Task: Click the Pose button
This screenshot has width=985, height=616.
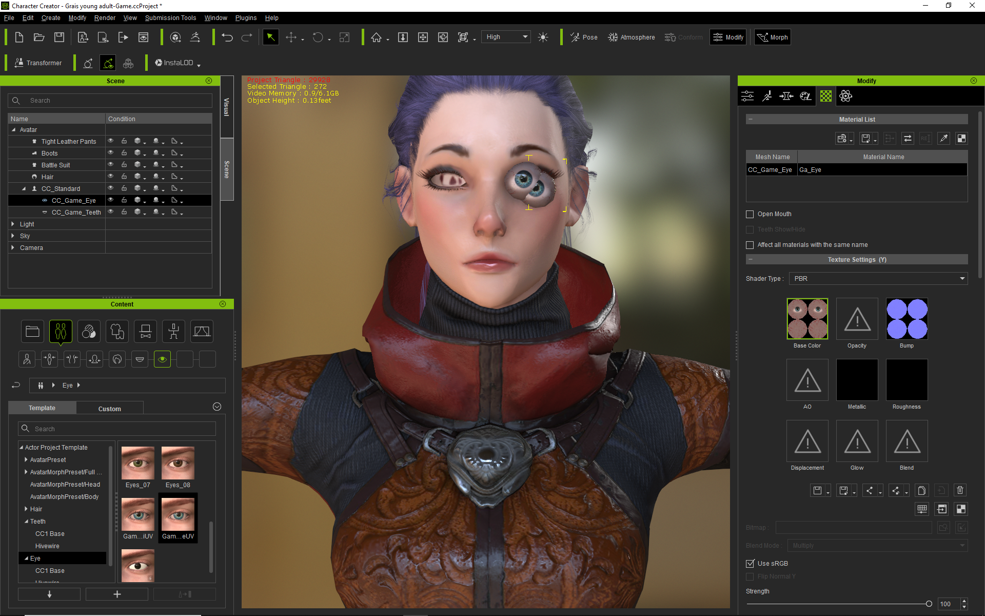Action: [584, 37]
